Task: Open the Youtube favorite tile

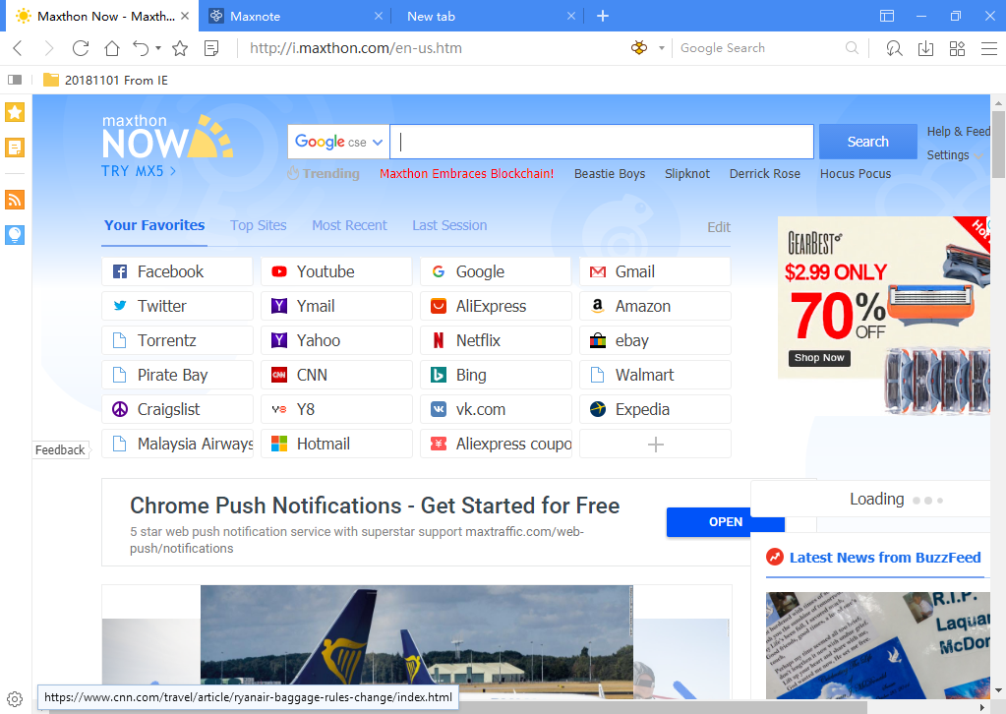Action: tap(336, 272)
